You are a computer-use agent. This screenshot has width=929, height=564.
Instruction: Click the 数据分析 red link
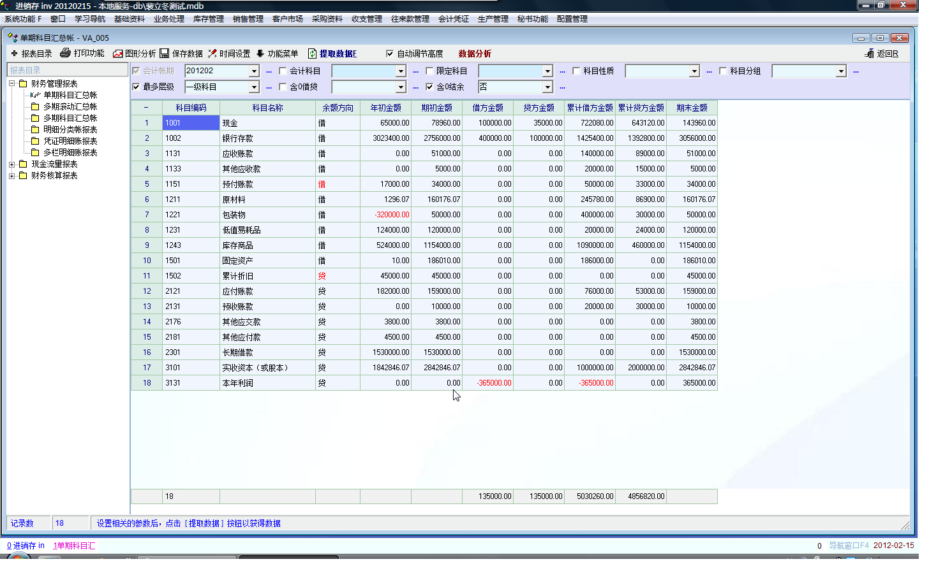(475, 54)
